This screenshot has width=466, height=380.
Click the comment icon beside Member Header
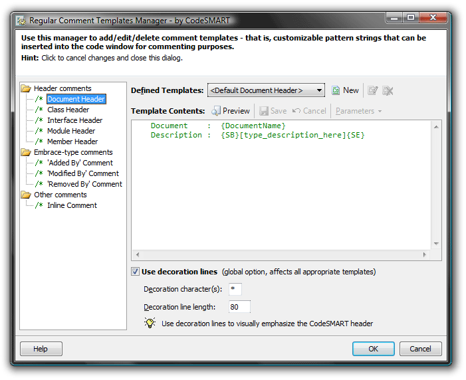[x=39, y=142]
